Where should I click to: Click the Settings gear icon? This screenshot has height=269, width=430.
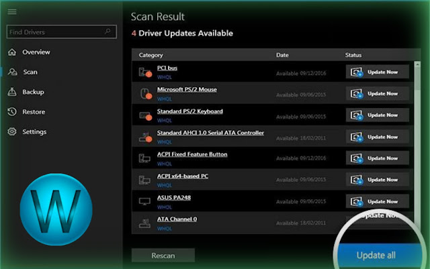pos(12,131)
